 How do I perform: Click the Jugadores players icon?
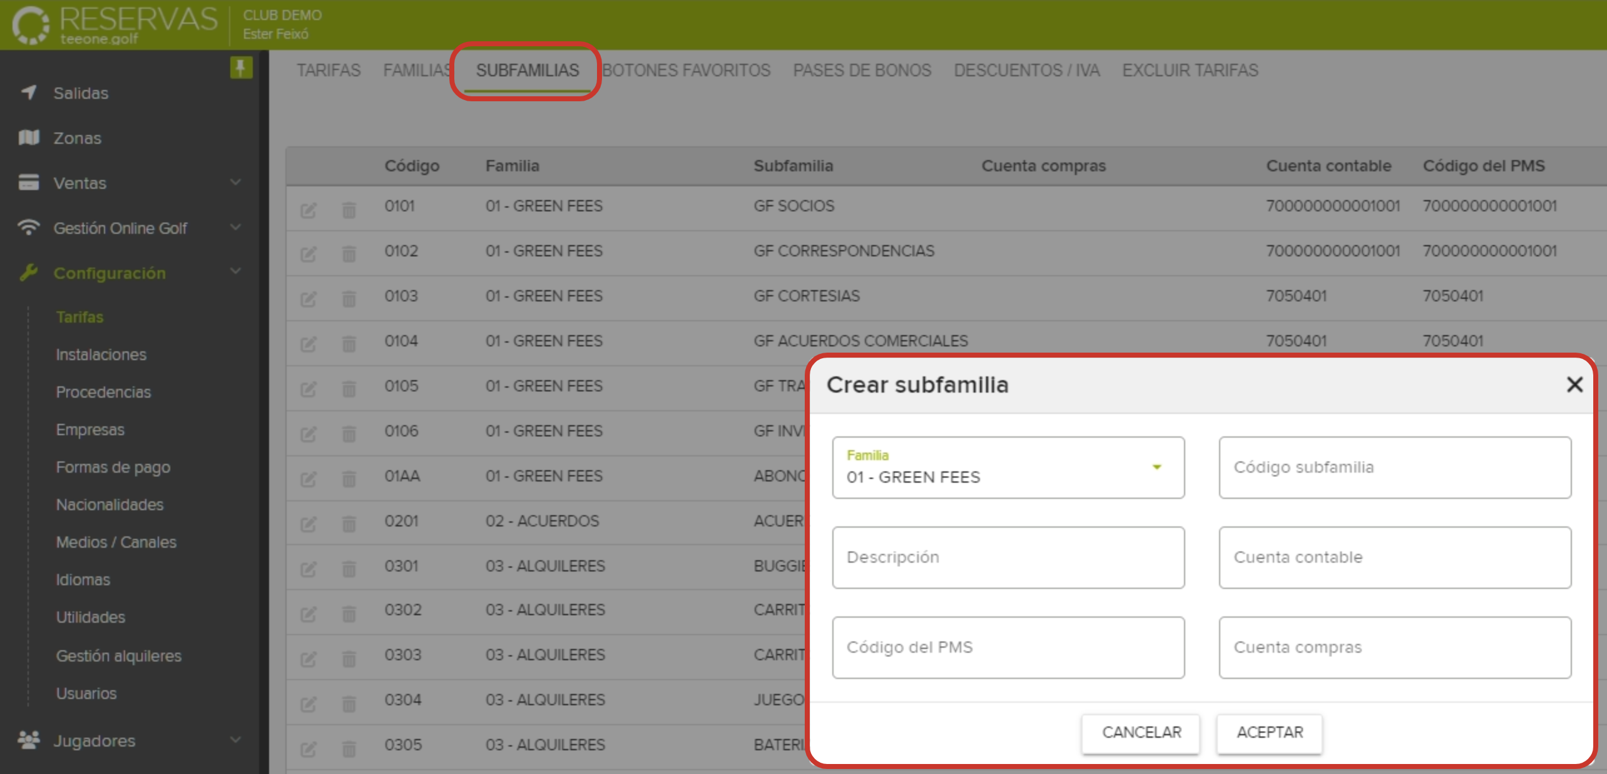[28, 740]
